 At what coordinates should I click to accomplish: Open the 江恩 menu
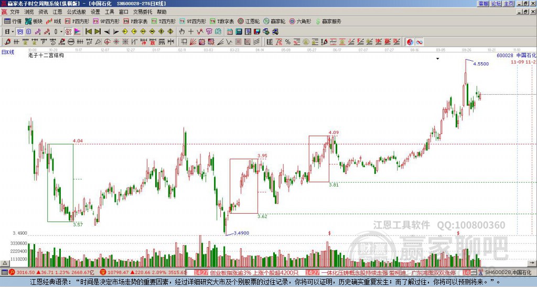tap(57, 12)
